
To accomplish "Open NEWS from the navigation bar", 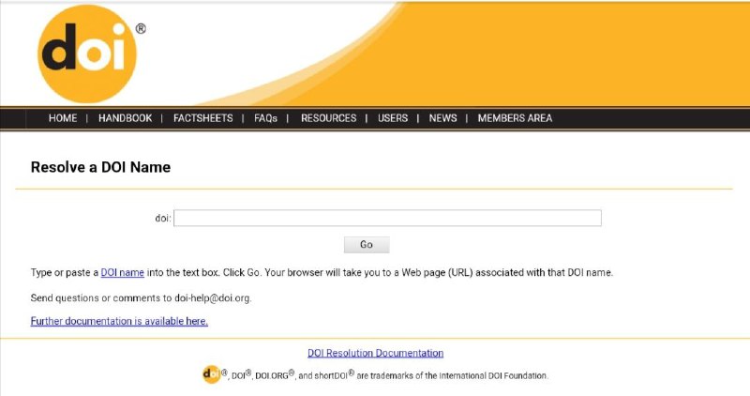I will tap(442, 118).
